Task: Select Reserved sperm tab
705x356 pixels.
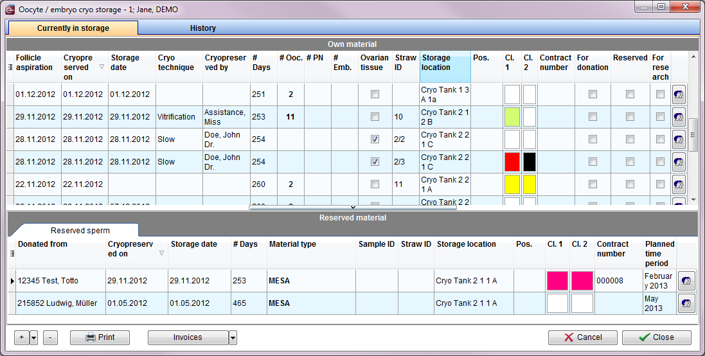Action: 80,230
